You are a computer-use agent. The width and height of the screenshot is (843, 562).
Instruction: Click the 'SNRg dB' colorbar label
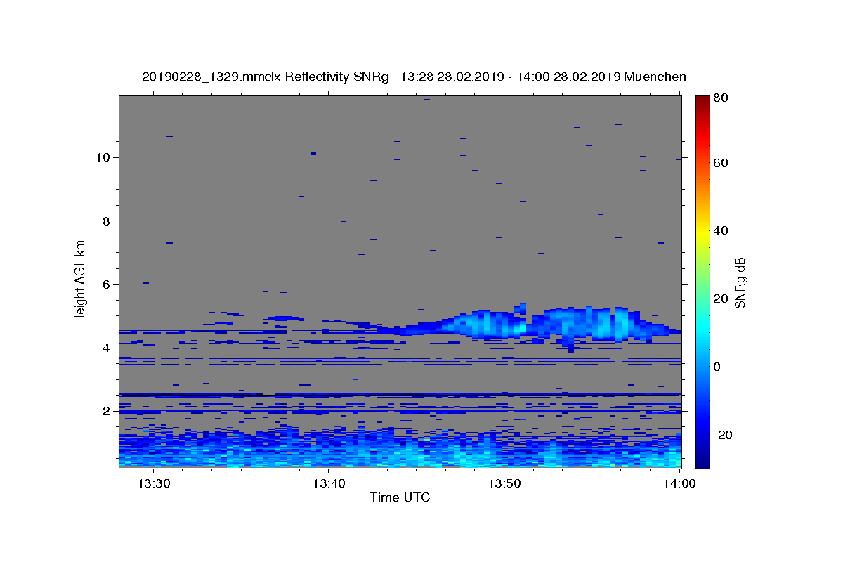740,282
